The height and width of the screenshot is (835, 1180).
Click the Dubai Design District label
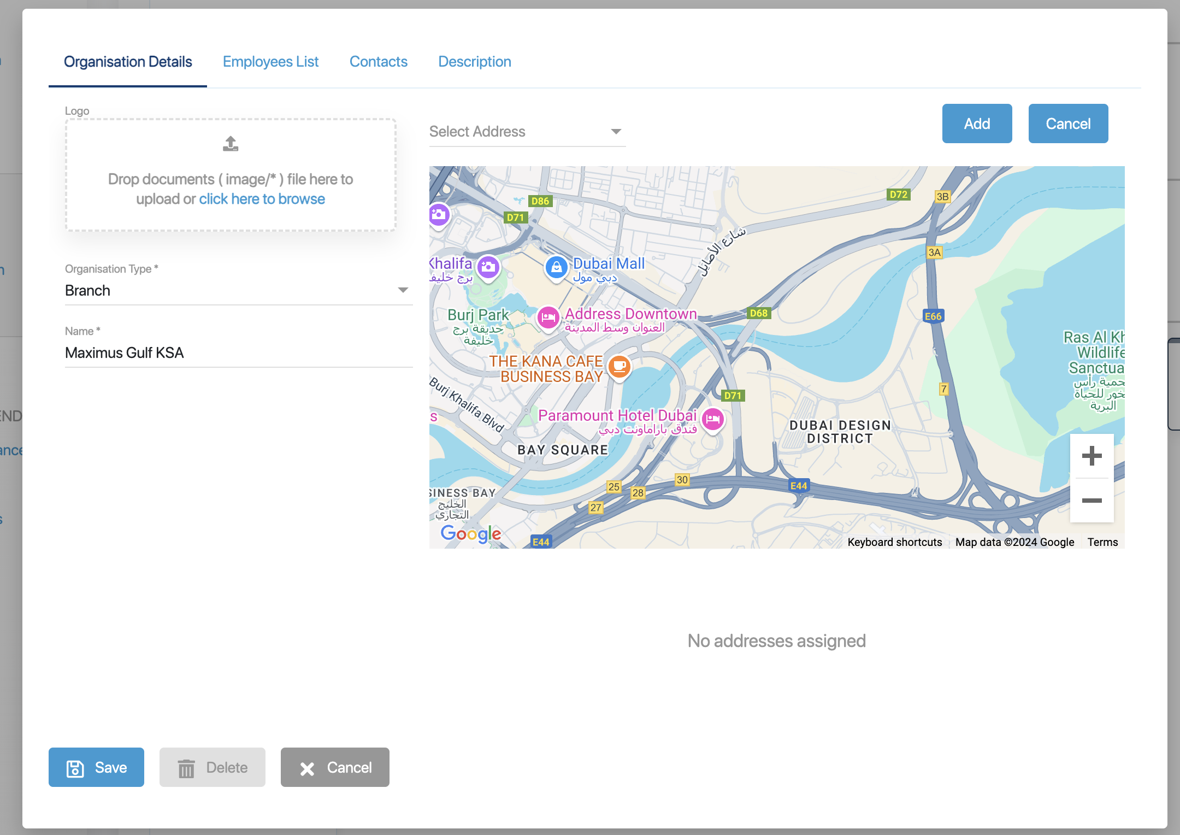click(840, 432)
